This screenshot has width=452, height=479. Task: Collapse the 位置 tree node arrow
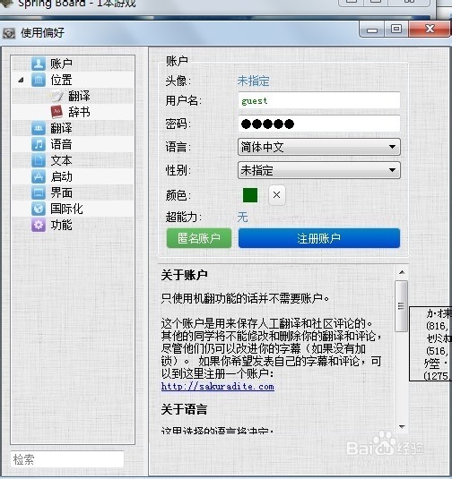(21, 80)
